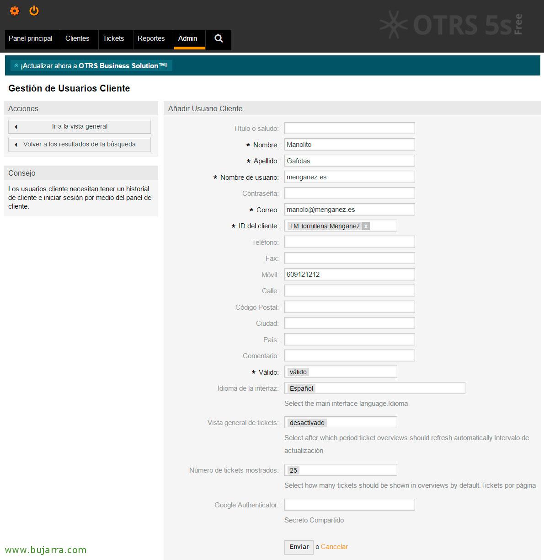Click Ir a la vista general button
This screenshot has height=560, width=544.
pyautogui.click(x=80, y=127)
